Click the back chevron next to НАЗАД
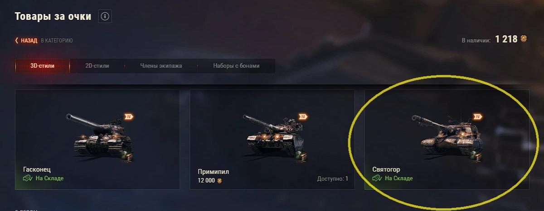The height and width of the screenshot is (211, 544). (17, 41)
